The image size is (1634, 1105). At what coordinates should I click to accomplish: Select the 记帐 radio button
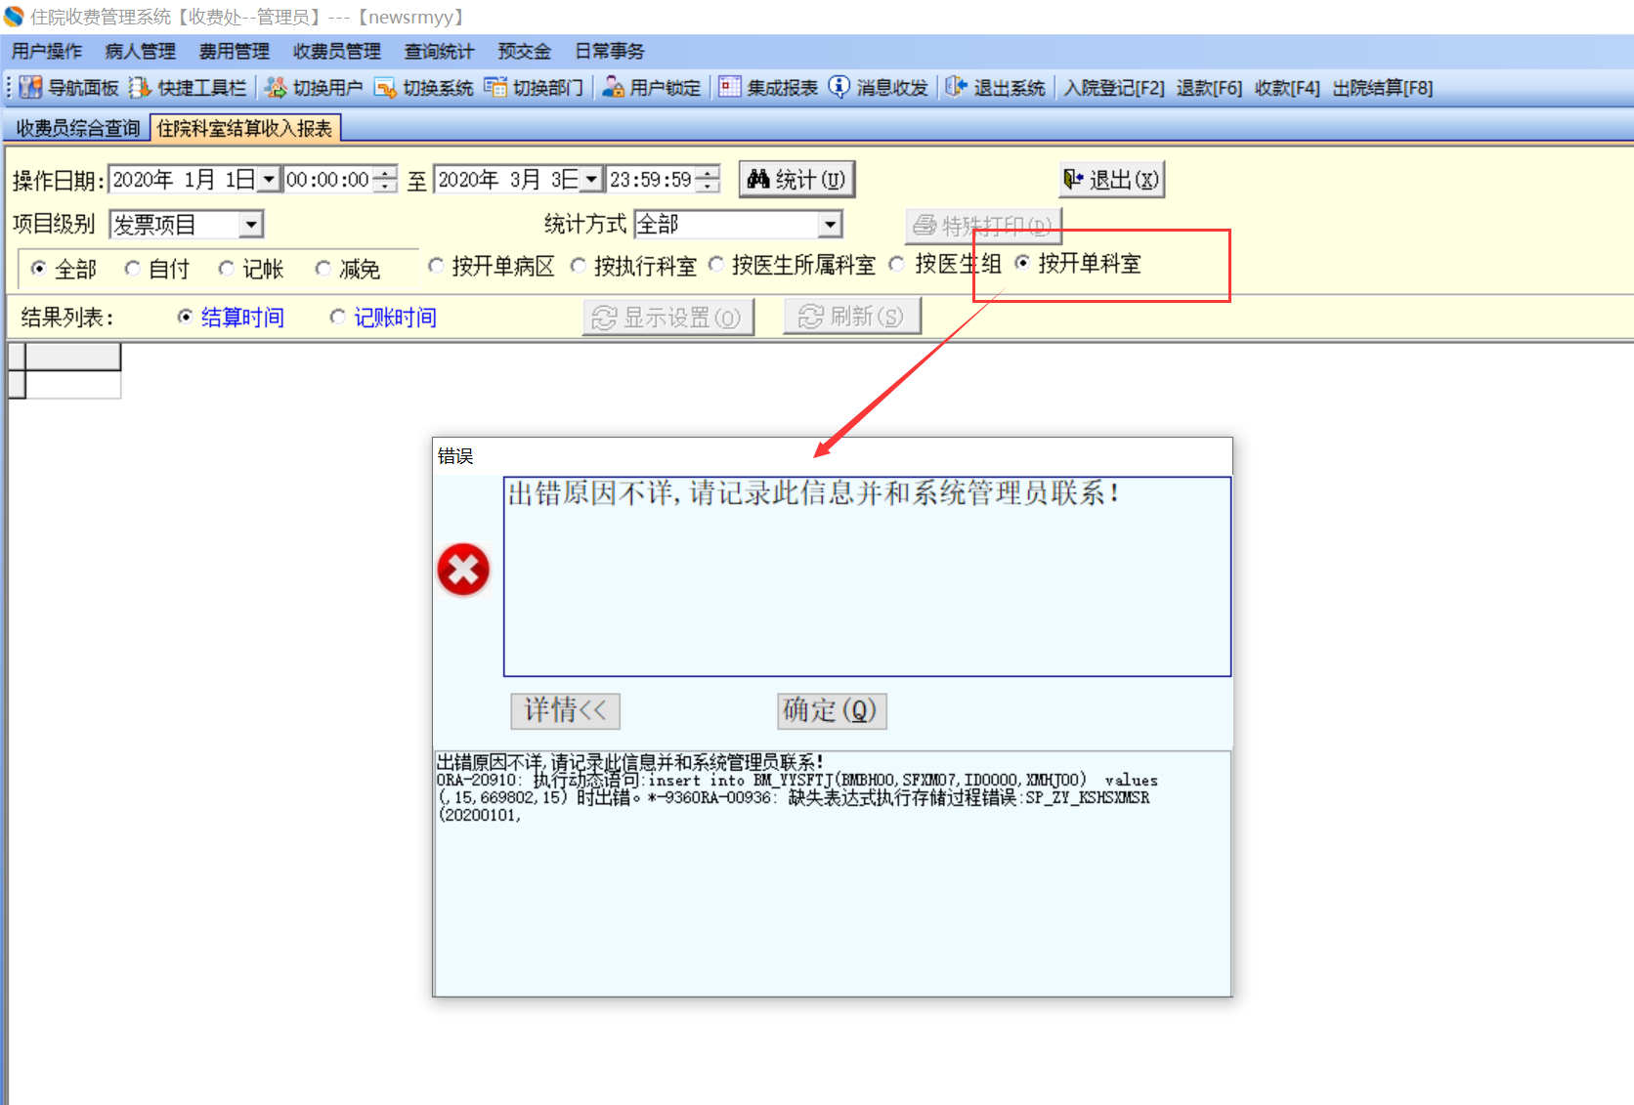tap(227, 268)
